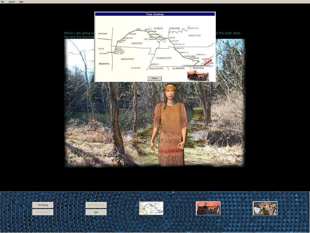
Task: Click the NASHVILLE town label
Action: [x=184, y=52]
